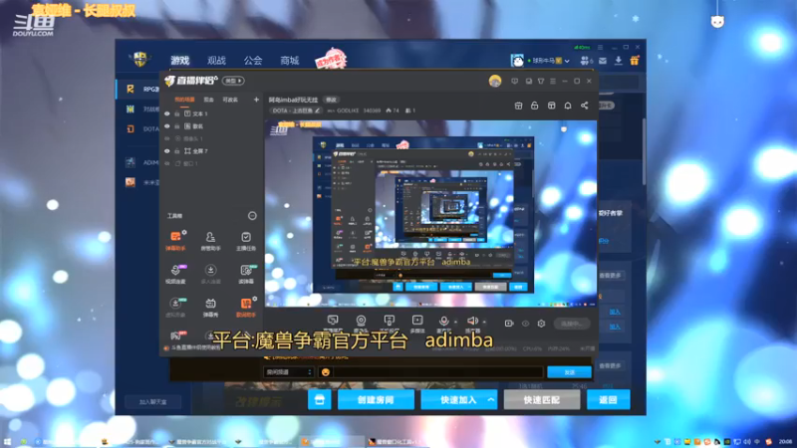Open the mode pill dropdown next to 直播伴侣 logo

(233, 81)
